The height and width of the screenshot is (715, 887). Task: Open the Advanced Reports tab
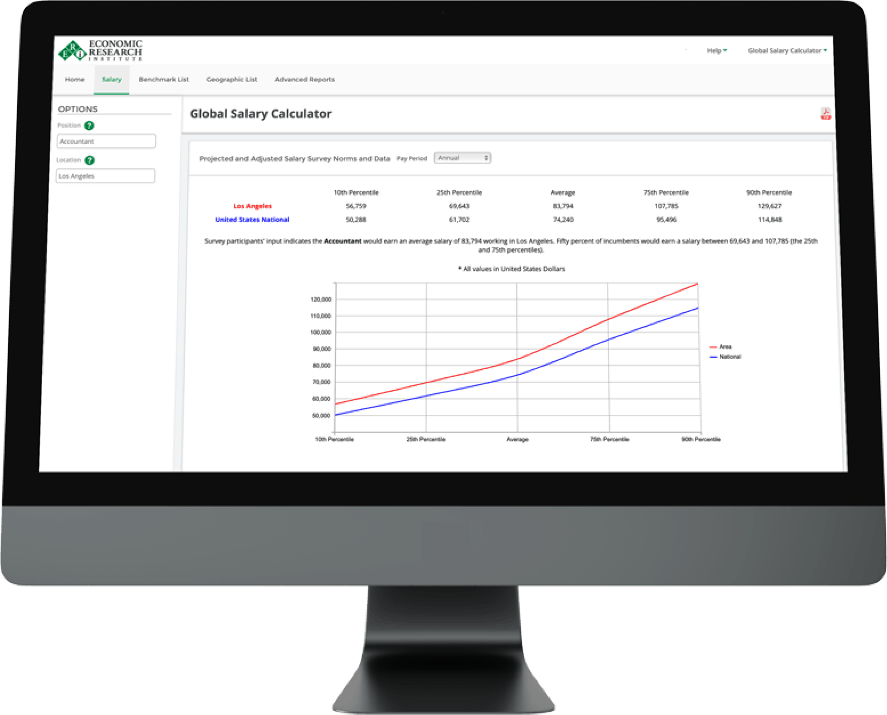click(305, 79)
